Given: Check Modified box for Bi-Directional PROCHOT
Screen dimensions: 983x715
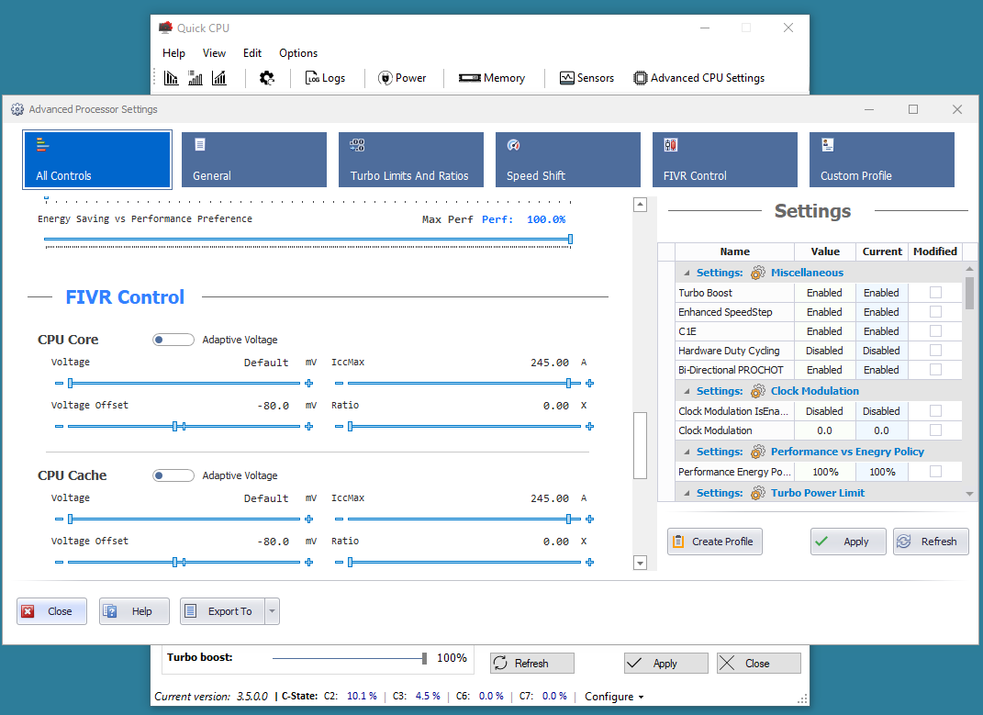Looking at the screenshot, I should pos(935,370).
